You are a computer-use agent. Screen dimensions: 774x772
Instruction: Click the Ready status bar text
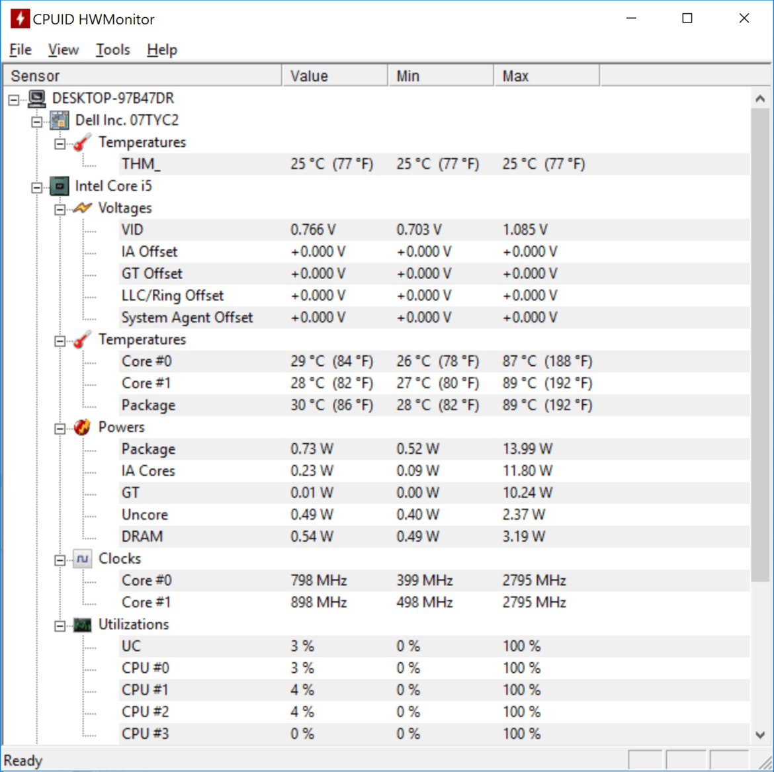pos(22,761)
